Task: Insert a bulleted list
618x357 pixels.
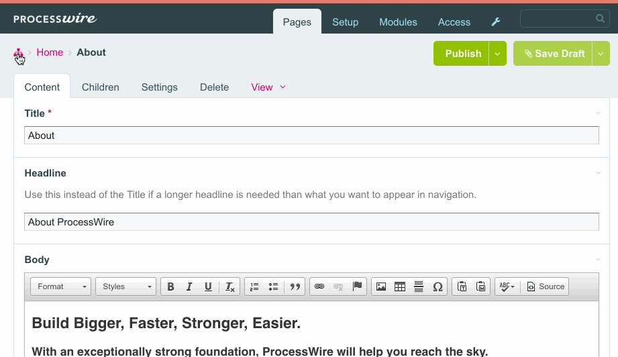Action: point(273,287)
